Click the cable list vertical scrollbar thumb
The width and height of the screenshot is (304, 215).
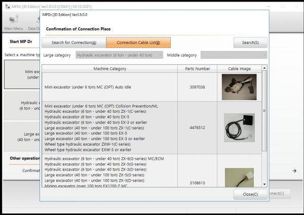tap(264, 111)
